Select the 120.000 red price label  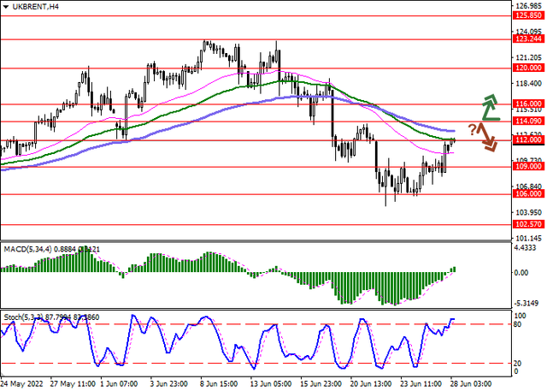[x=529, y=68]
